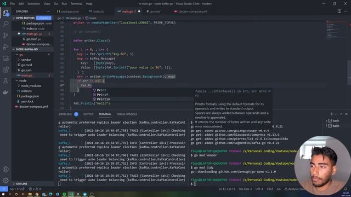Screen dimensions: 351x197
Task: Close the bottom panel
Action: pos(346,114)
